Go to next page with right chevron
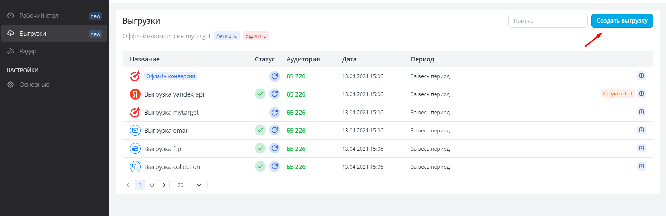 164,185
